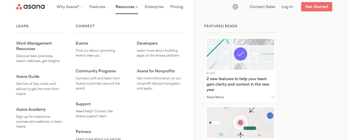348x140 pixels.
Task: Click 'Connect with and learn from' description
Action: coord(98,83)
